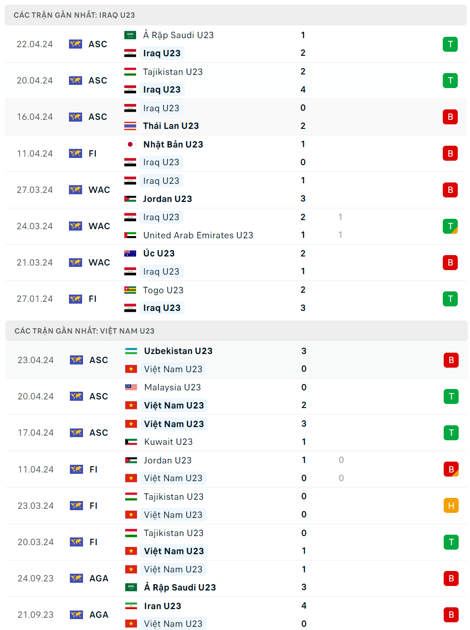The image size is (470, 630).
Task: Select the Uzbekistan U23 team name
Action: [178, 351]
